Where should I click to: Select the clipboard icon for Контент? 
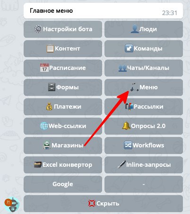point(50,49)
